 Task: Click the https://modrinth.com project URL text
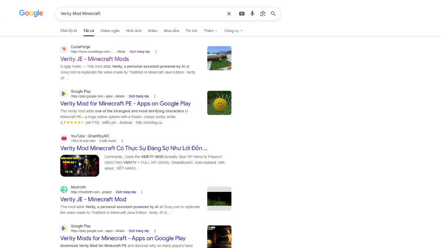(91, 192)
